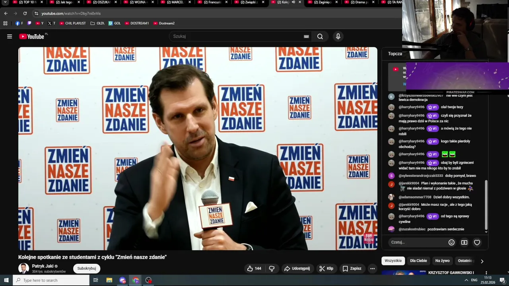Select the Na żywo filter chip
Screen dimensions: 509x286
[442, 261]
